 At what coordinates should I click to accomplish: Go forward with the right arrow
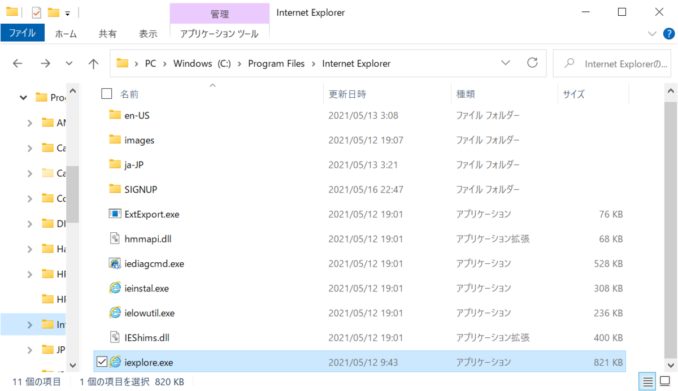pos(46,64)
